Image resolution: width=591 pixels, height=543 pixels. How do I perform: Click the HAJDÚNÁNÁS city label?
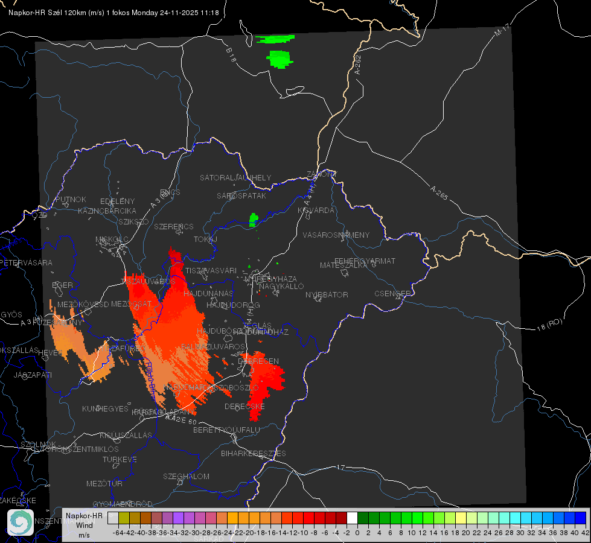pyautogui.click(x=208, y=293)
